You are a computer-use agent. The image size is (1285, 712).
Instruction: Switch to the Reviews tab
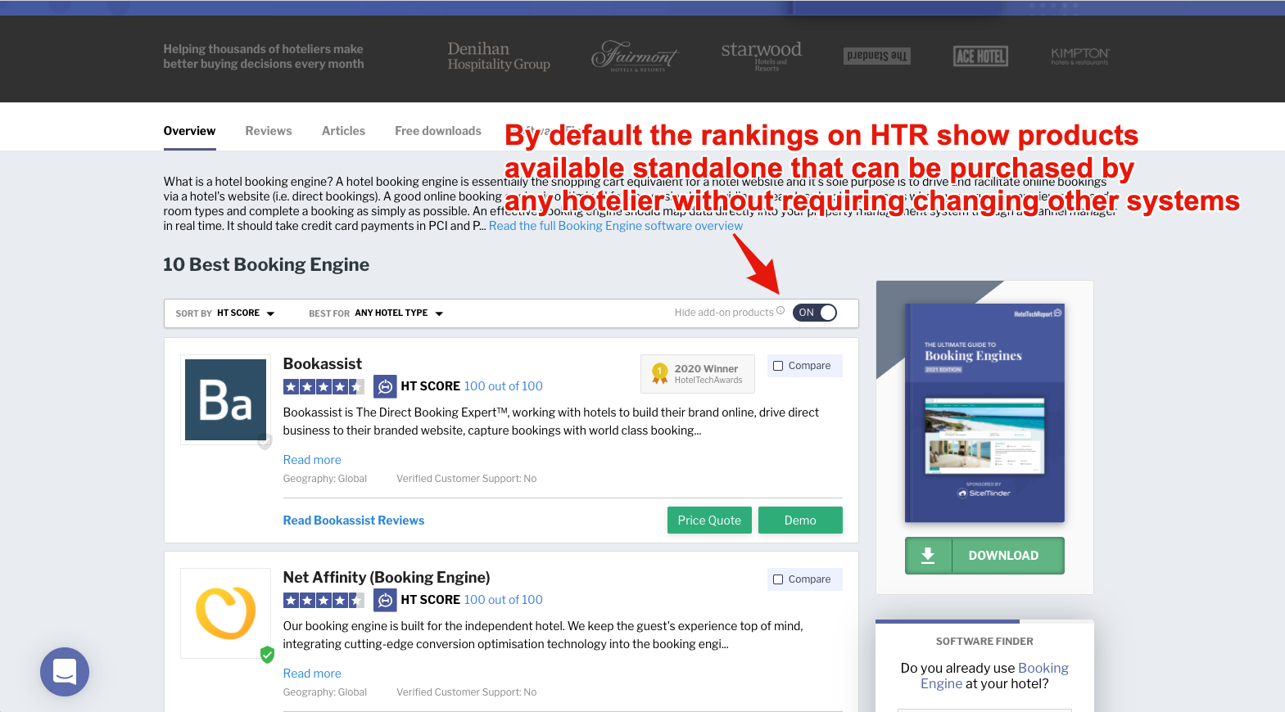tap(269, 131)
